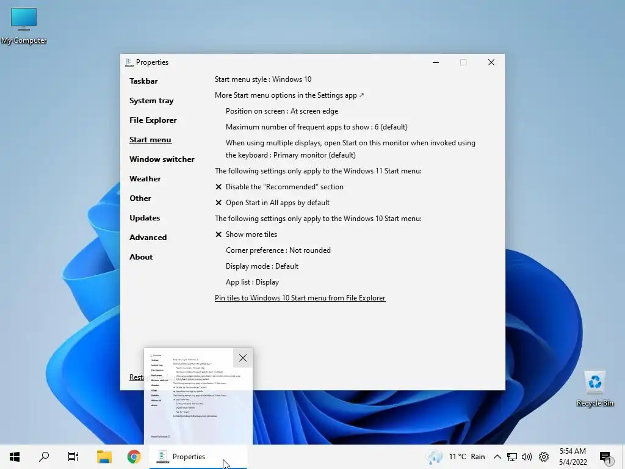Toggle Open Start in All apps by default
625x469 pixels.
click(272, 203)
